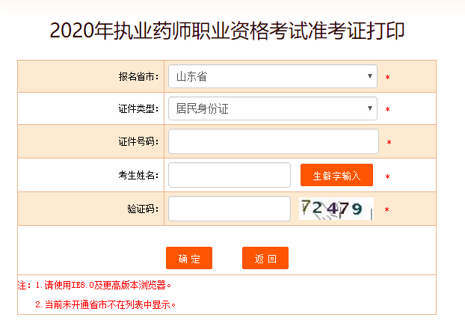Open the 生僻字输入 rare character tool
The width and height of the screenshot is (465, 335).
pos(336,175)
